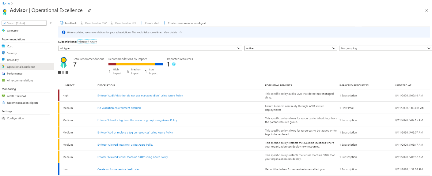Click the Security shield icon

3,53
